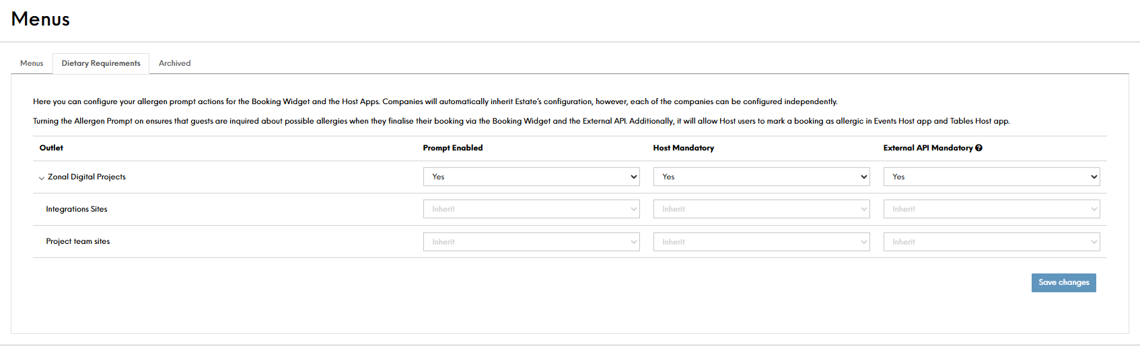
Task: Open Host Mandatory dropdown for Integrations Sites
Action: point(761,209)
